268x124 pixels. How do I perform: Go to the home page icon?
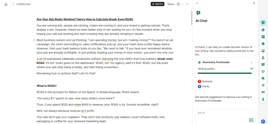(6, 4)
